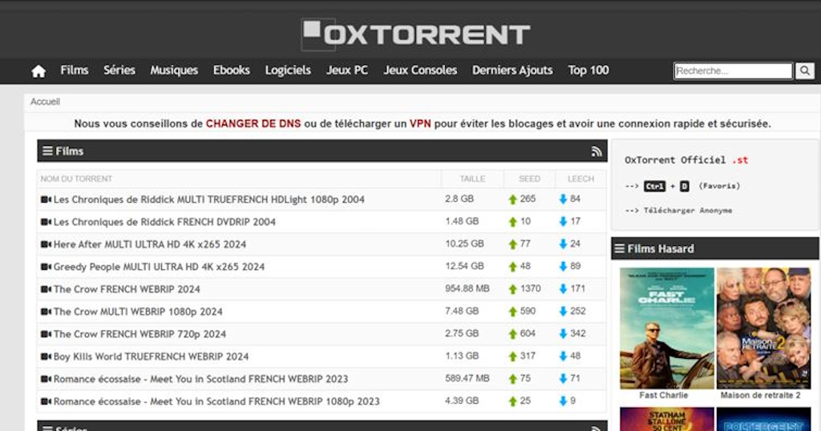Click the Maison de retraite 2 caption
The height and width of the screenshot is (431, 821).
coord(760,396)
